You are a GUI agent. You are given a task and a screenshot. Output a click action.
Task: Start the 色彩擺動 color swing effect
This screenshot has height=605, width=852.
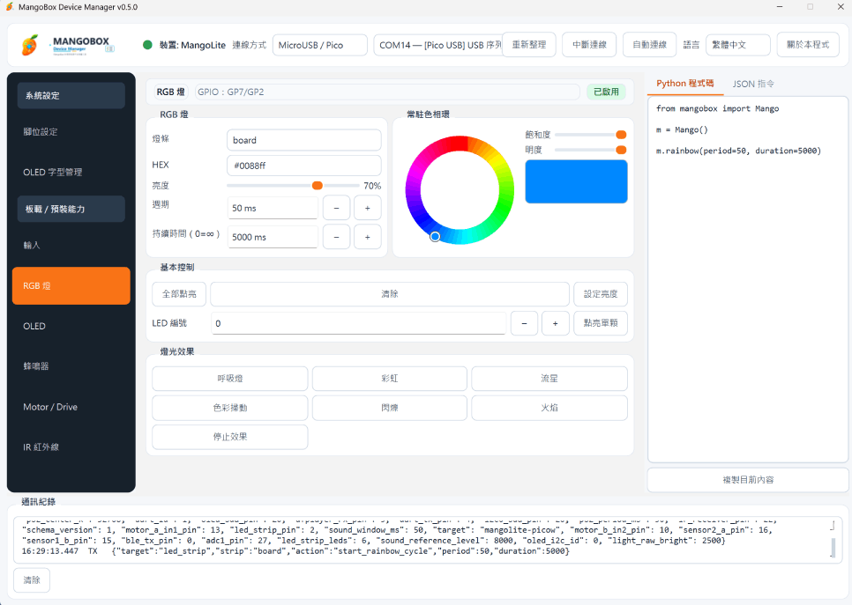230,408
